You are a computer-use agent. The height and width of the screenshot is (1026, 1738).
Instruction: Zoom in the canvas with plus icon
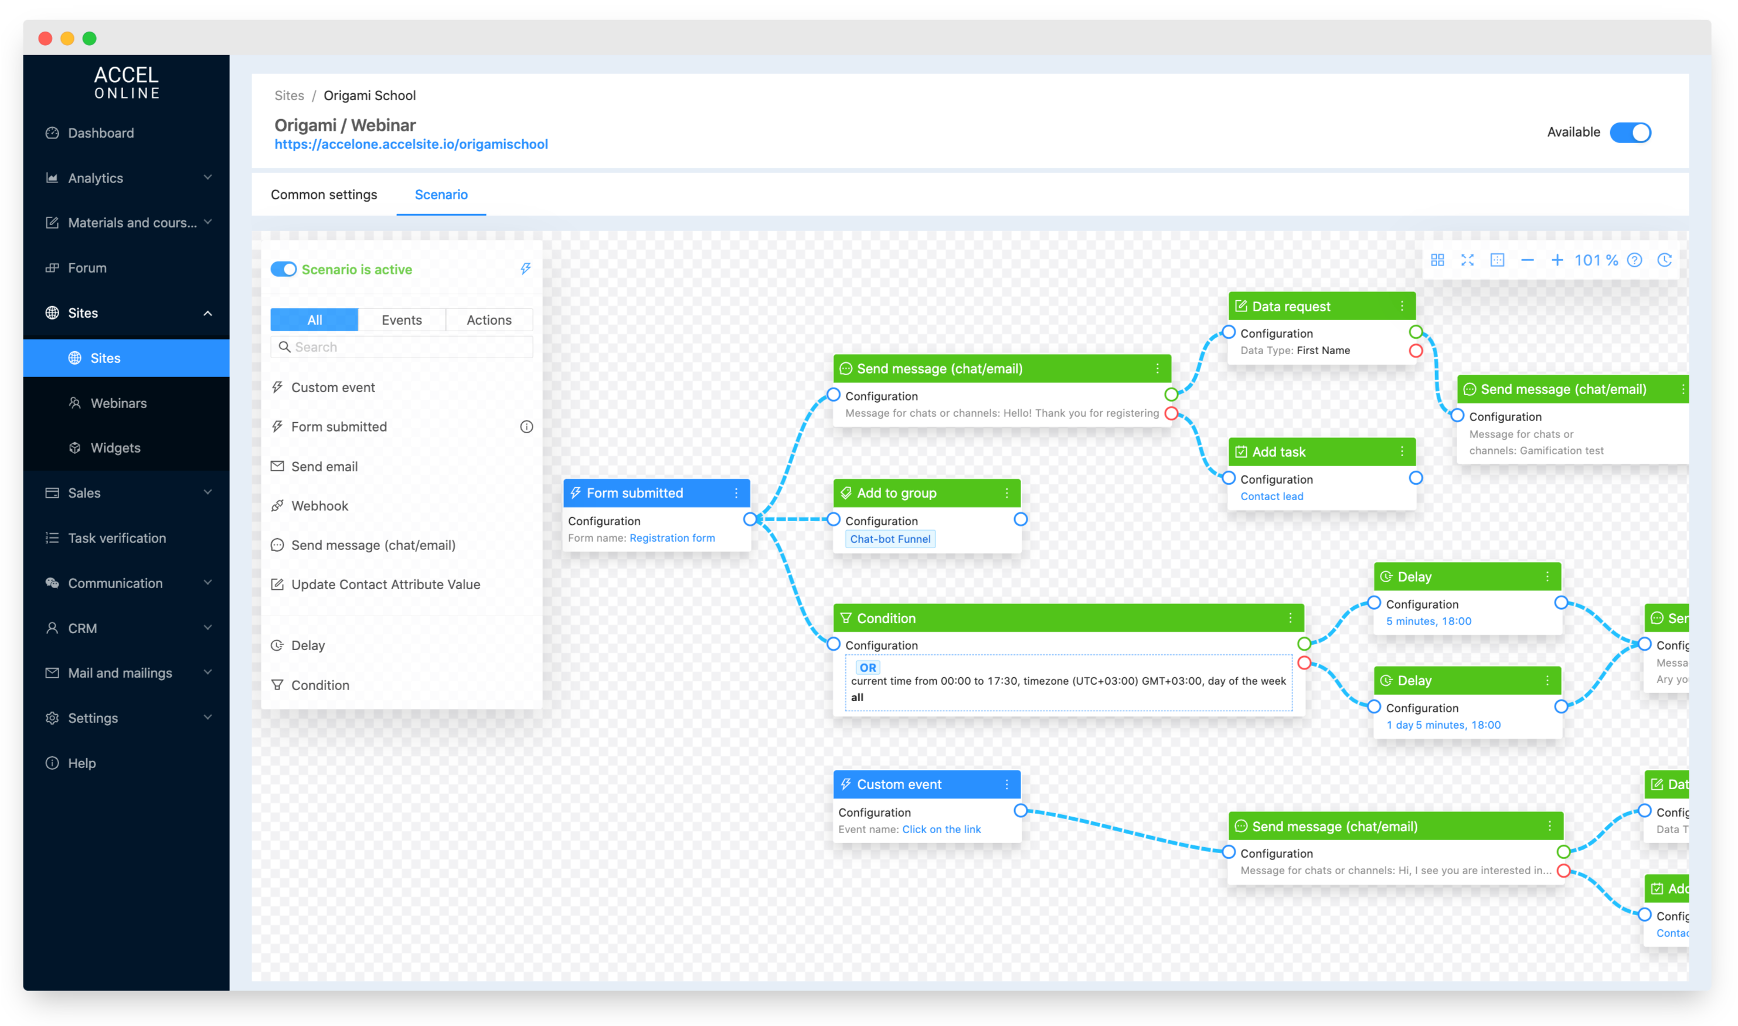click(x=1557, y=261)
